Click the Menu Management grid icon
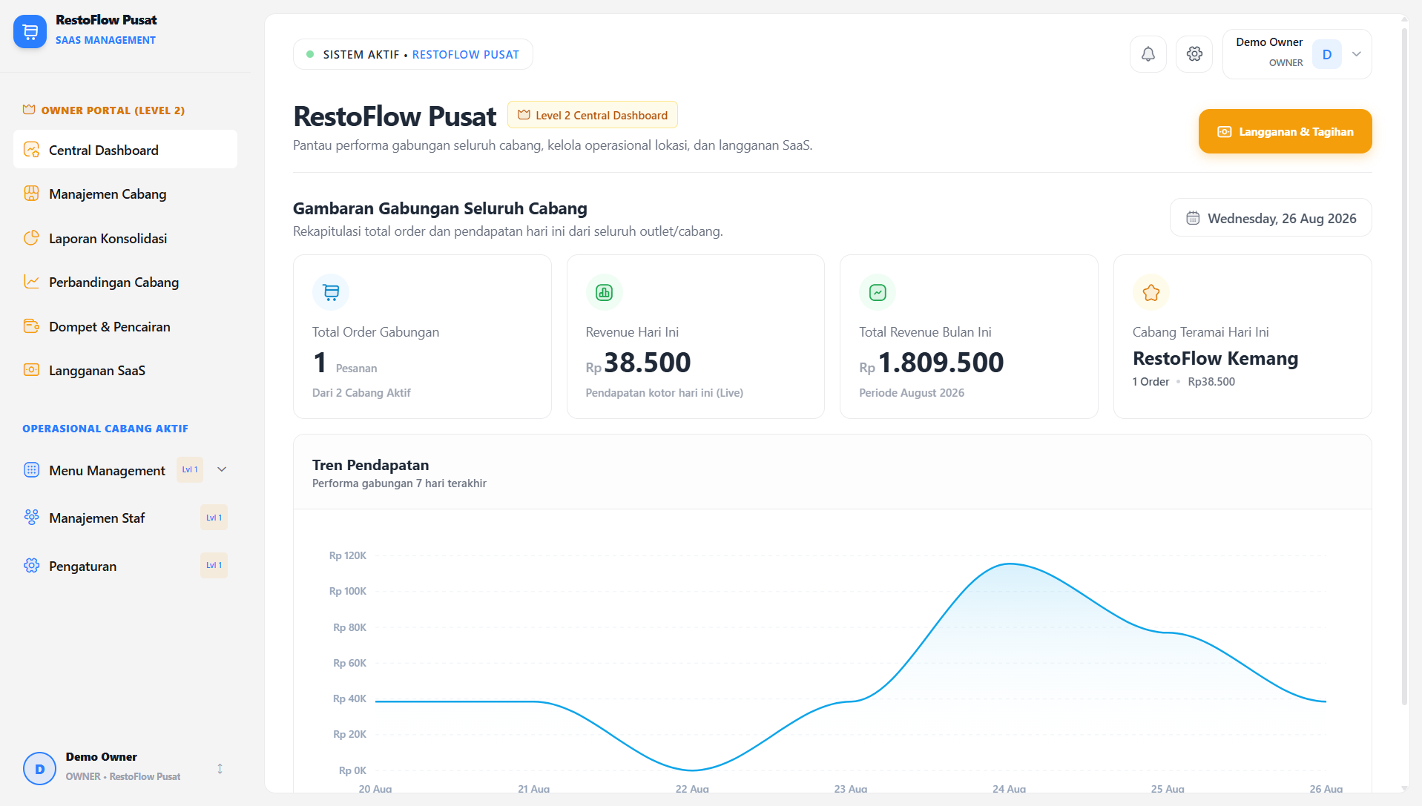This screenshot has height=806, width=1422. (31, 470)
